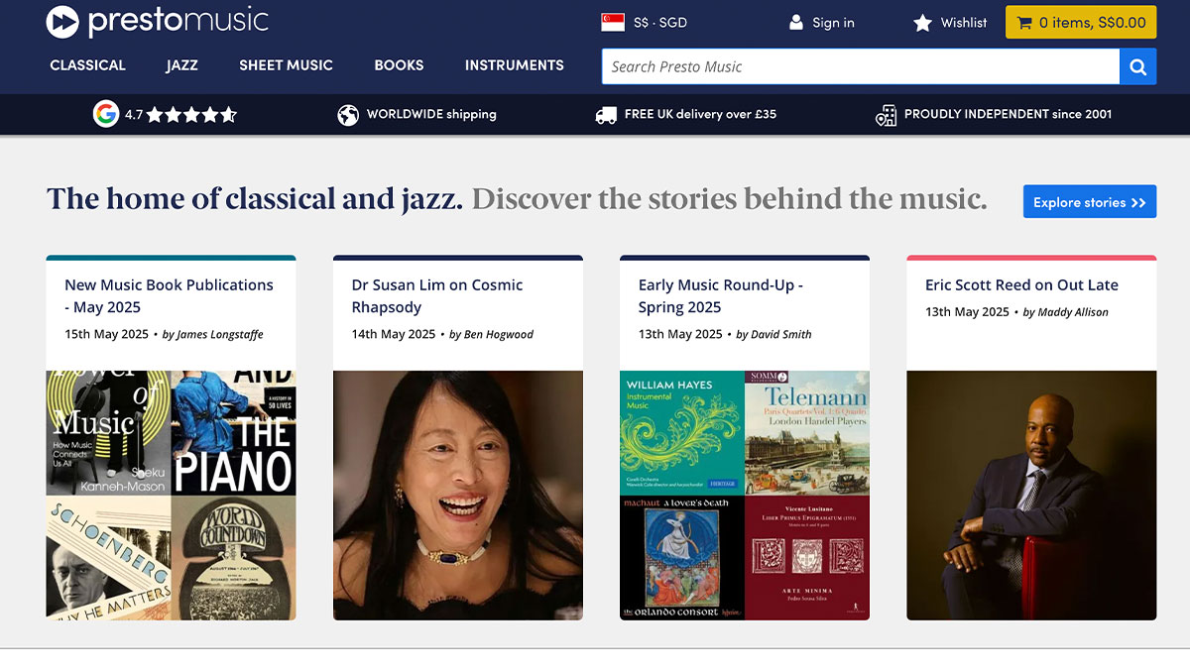Open the Classical menu
Screen dimensions: 1190x669
88,65
